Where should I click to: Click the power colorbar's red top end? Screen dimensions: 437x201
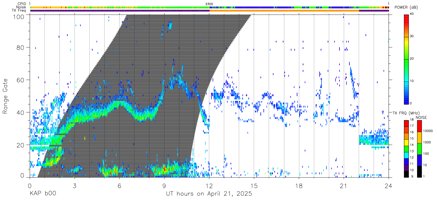tap(406, 18)
